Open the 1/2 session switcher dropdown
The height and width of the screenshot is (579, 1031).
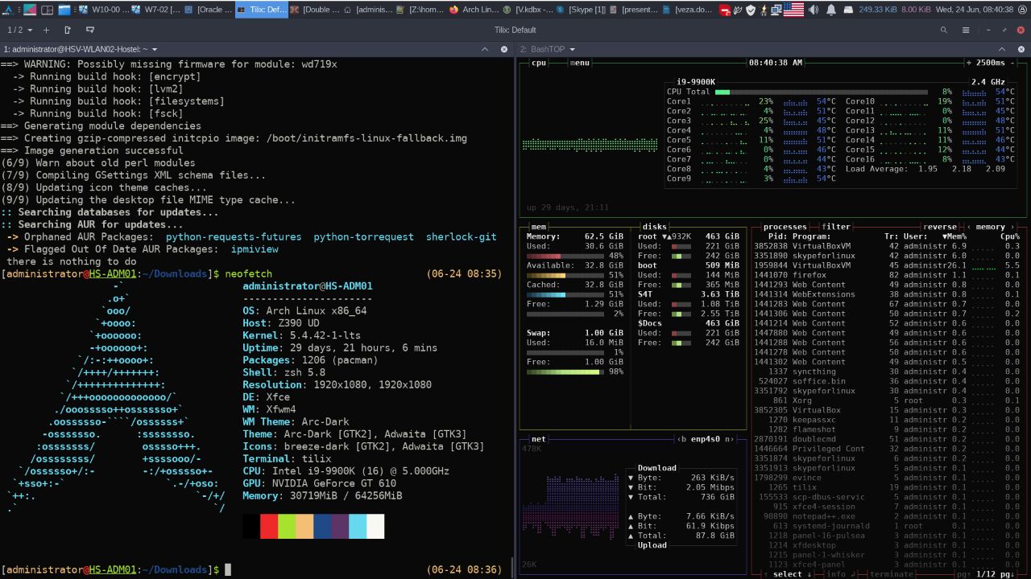pos(20,30)
